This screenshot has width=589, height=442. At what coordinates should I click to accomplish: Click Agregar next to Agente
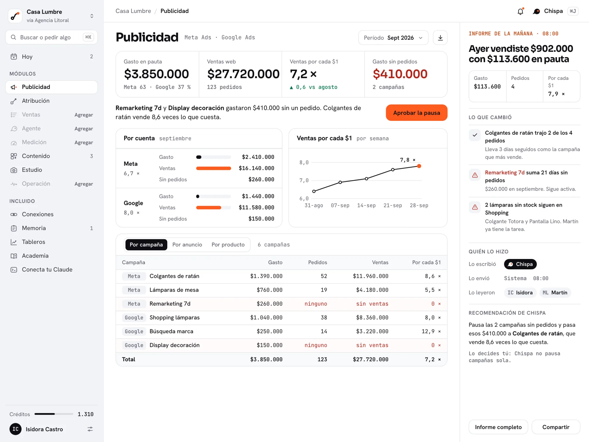(x=84, y=129)
